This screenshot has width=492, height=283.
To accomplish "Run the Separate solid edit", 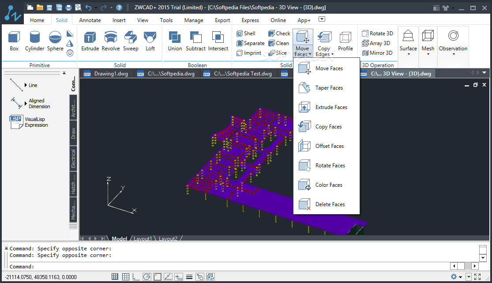I will click(x=250, y=43).
